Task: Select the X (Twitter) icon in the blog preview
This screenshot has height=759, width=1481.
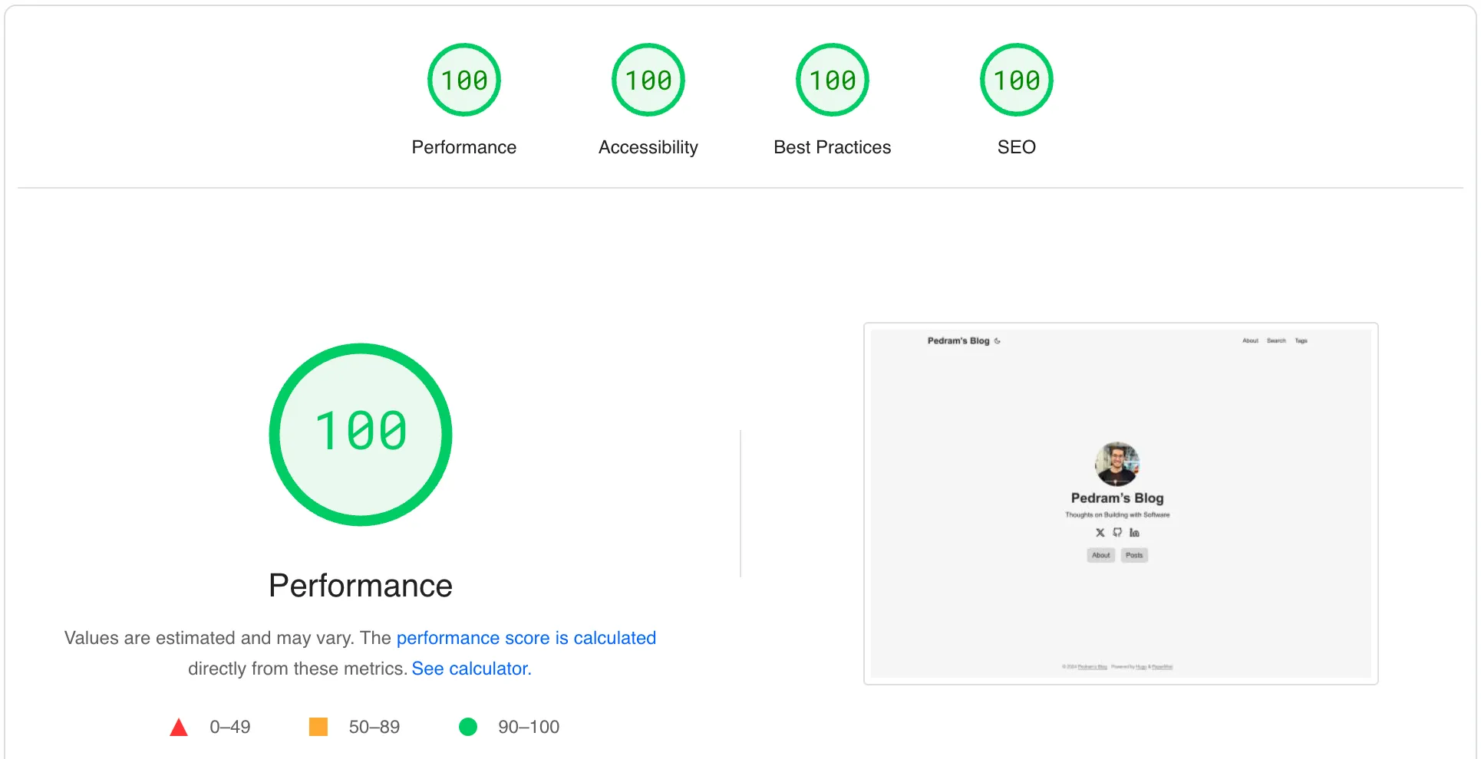Action: pos(1100,533)
